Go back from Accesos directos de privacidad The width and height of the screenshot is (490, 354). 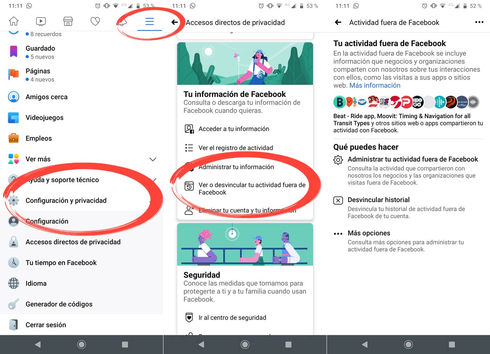(x=175, y=22)
